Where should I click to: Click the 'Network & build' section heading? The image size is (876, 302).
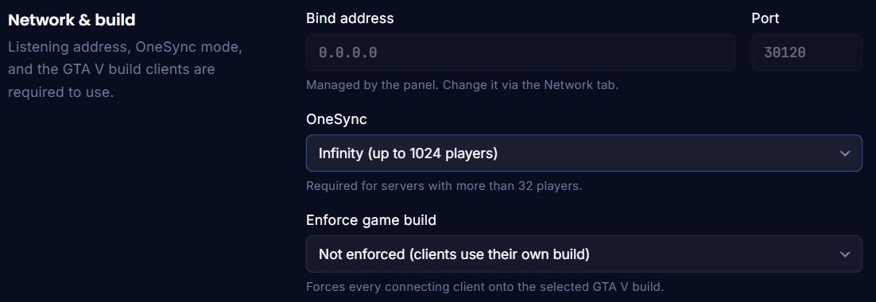pyautogui.click(x=72, y=20)
